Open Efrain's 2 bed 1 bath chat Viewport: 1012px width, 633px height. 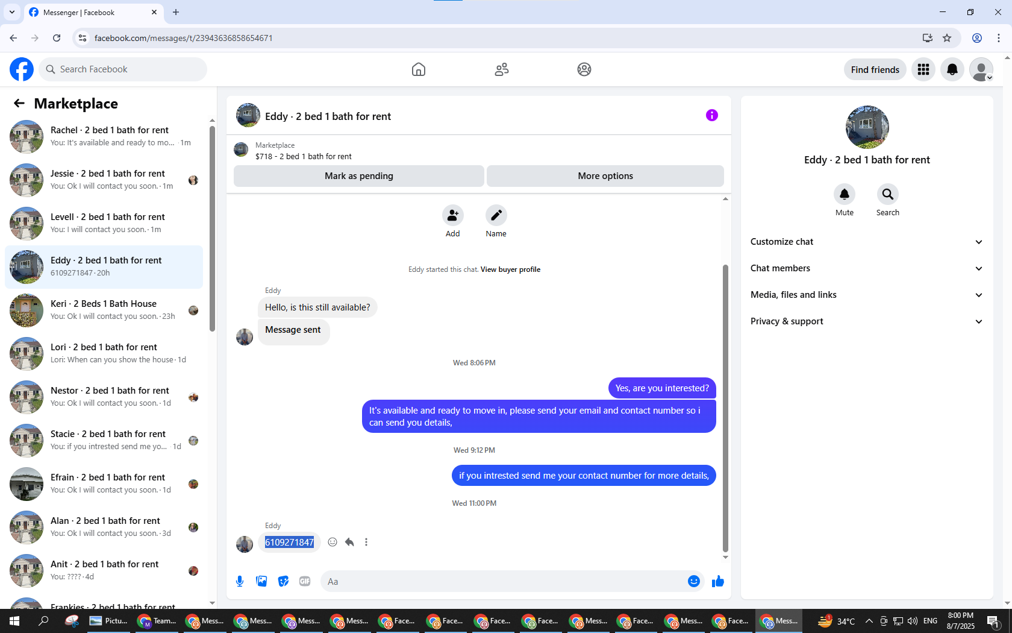point(104,484)
